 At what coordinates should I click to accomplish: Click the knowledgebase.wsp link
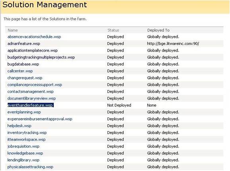(25, 153)
